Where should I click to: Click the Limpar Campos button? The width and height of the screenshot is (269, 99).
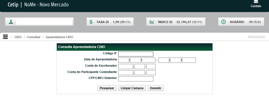coord(132,88)
